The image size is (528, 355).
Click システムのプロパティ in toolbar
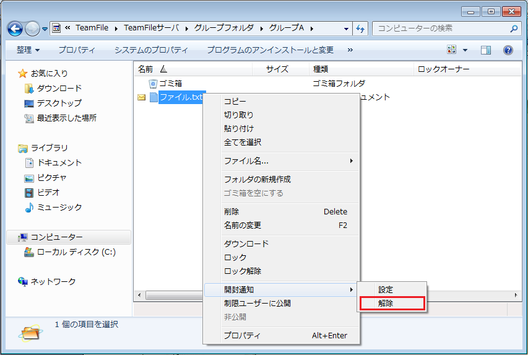(x=151, y=50)
